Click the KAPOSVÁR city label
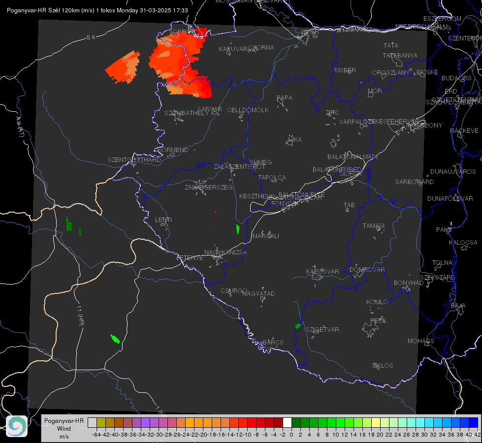The height and width of the screenshot is (443, 482). pyautogui.click(x=322, y=271)
